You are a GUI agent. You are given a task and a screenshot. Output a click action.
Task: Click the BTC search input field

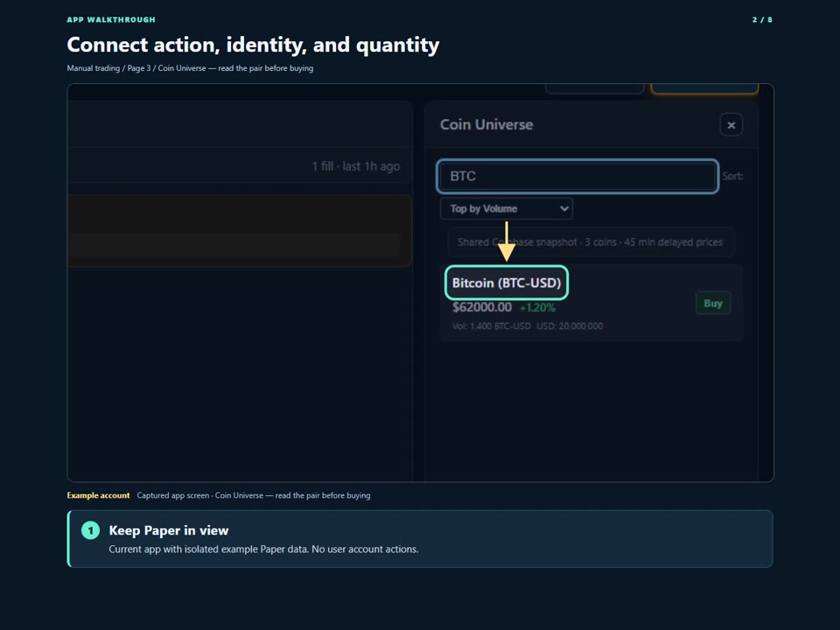tap(577, 176)
